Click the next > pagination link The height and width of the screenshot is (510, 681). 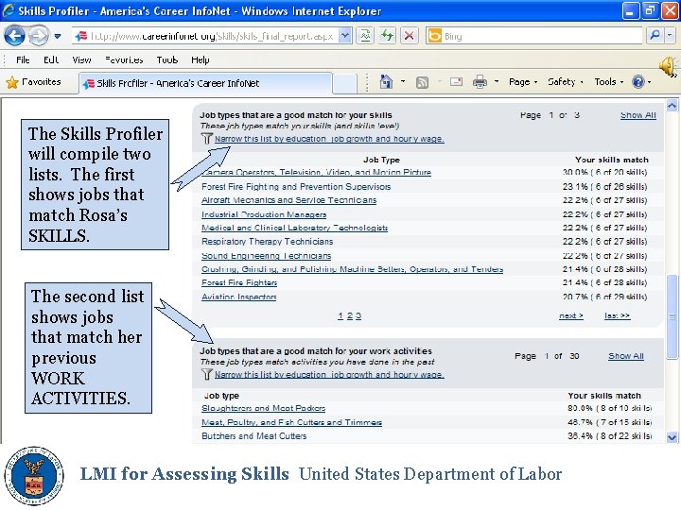coord(571,315)
